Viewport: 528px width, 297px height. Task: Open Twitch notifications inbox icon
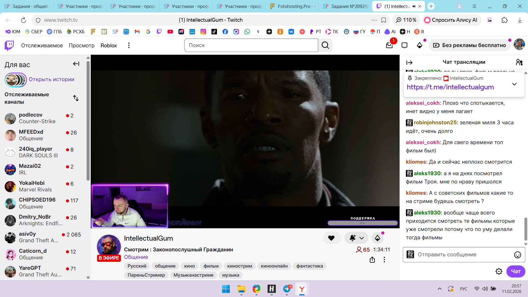[389, 45]
